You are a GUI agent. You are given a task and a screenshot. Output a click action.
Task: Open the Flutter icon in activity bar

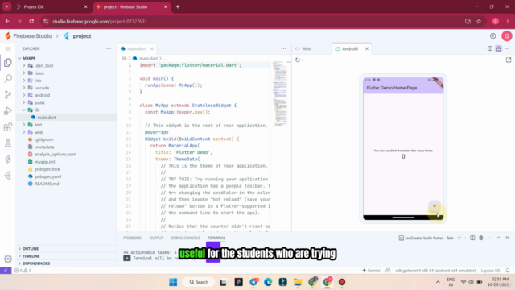8,176
